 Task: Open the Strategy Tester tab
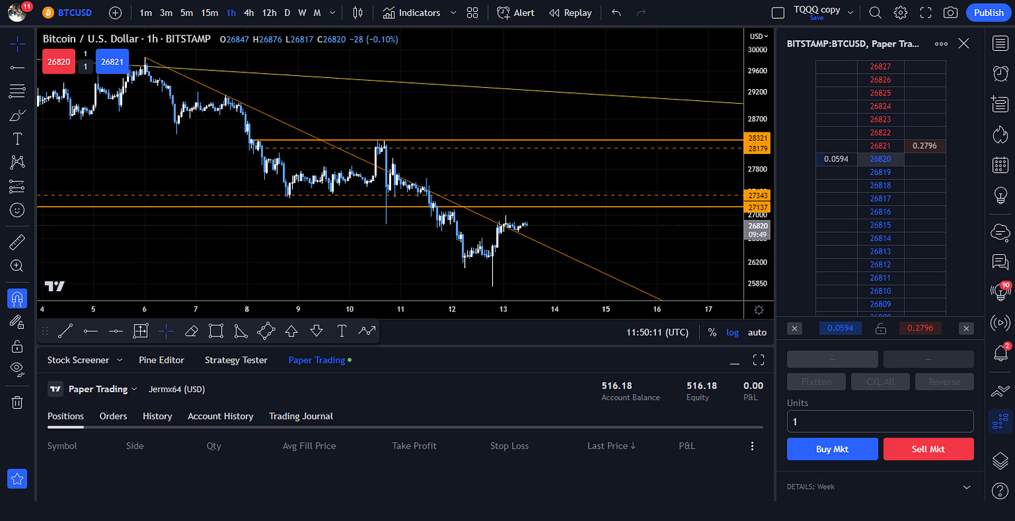236,360
